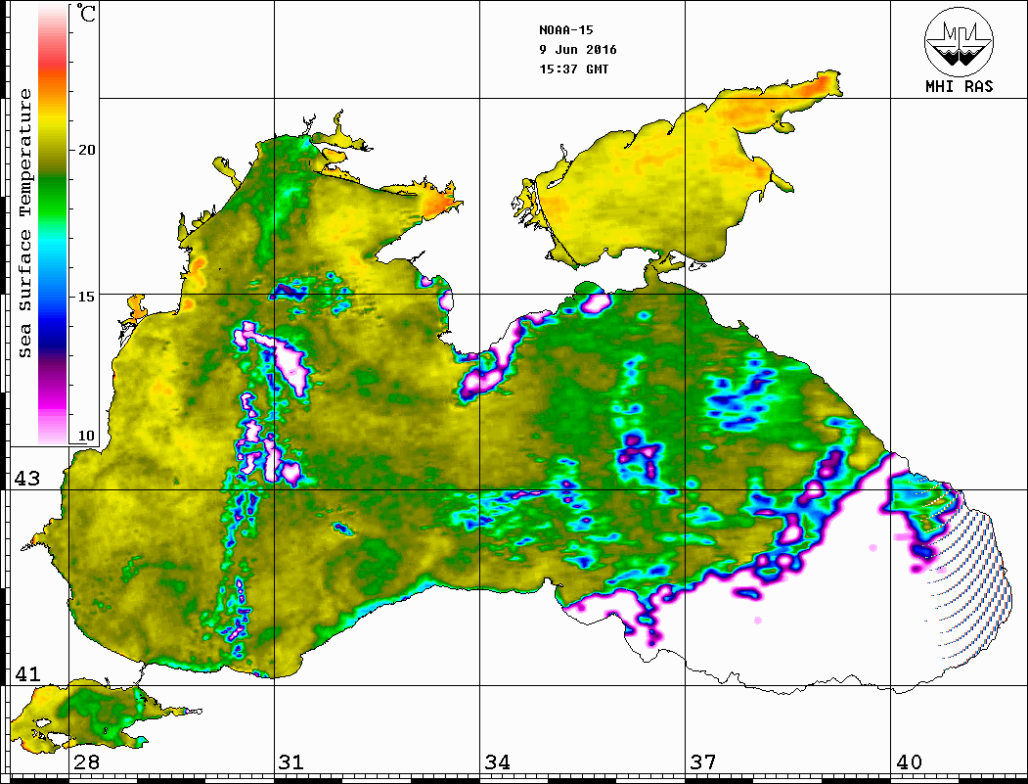Click longitude label '34'
This screenshot has width=1028, height=784.
click(x=498, y=761)
